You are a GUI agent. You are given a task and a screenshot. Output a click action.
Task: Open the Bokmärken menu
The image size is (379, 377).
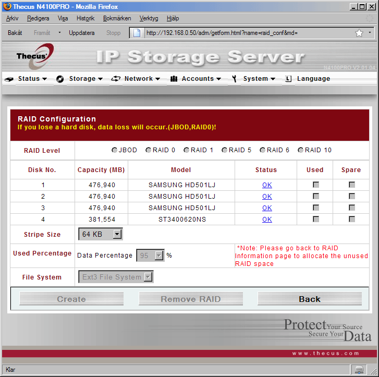(x=117, y=18)
